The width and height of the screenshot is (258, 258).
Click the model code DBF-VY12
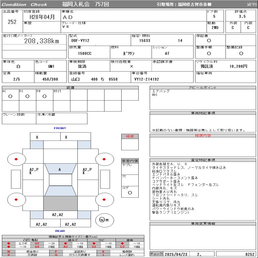[80, 41]
